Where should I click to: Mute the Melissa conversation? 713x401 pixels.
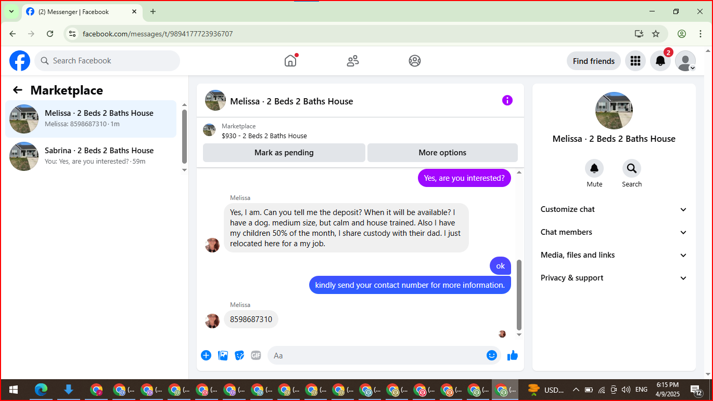(594, 168)
